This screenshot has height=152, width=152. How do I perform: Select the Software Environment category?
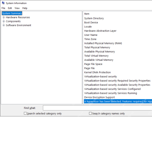[x=18, y=25]
